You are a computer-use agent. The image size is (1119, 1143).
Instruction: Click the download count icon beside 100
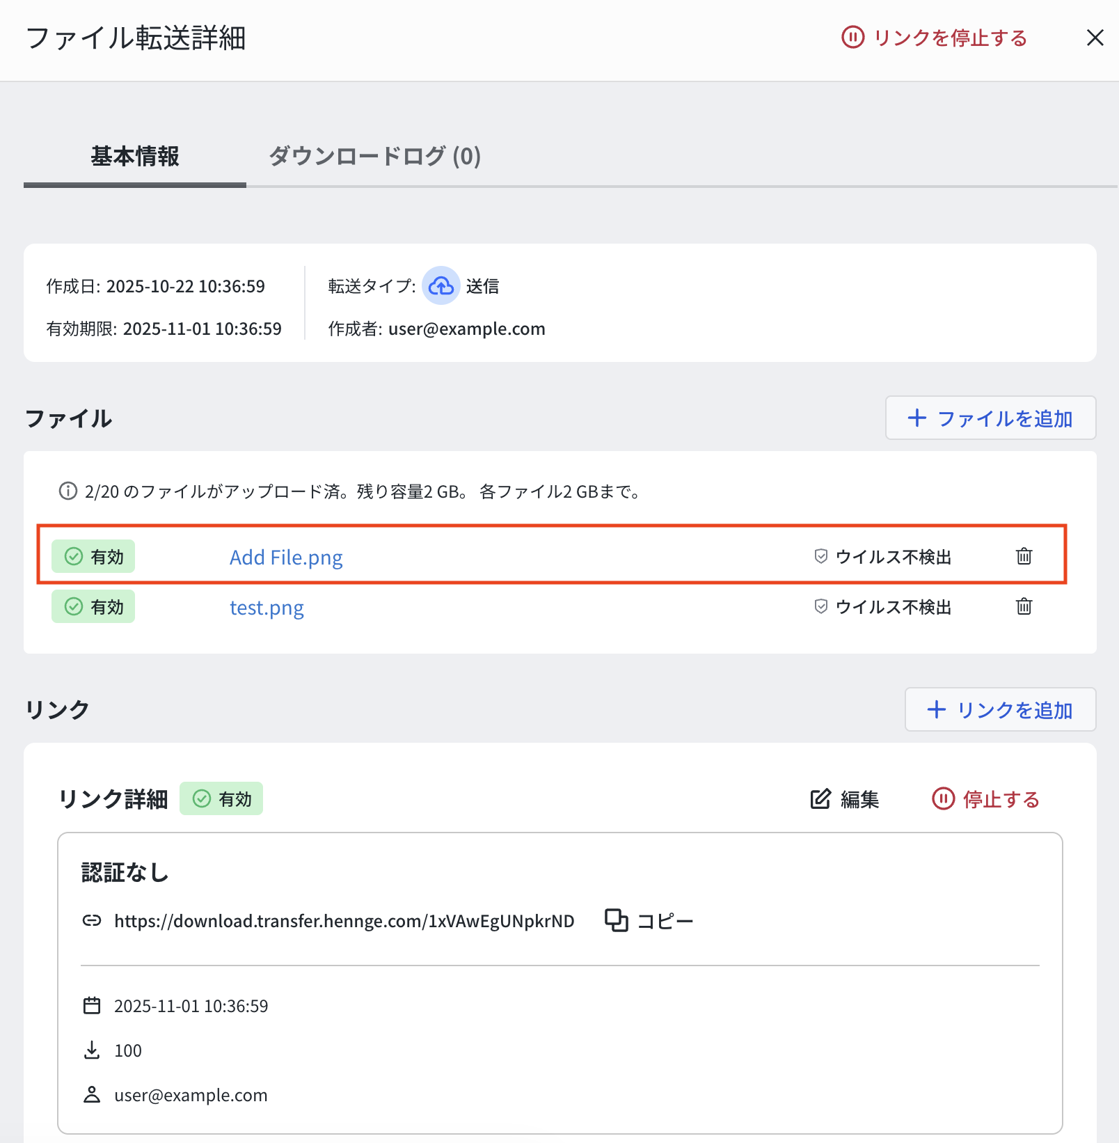click(x=92, y=1050)
